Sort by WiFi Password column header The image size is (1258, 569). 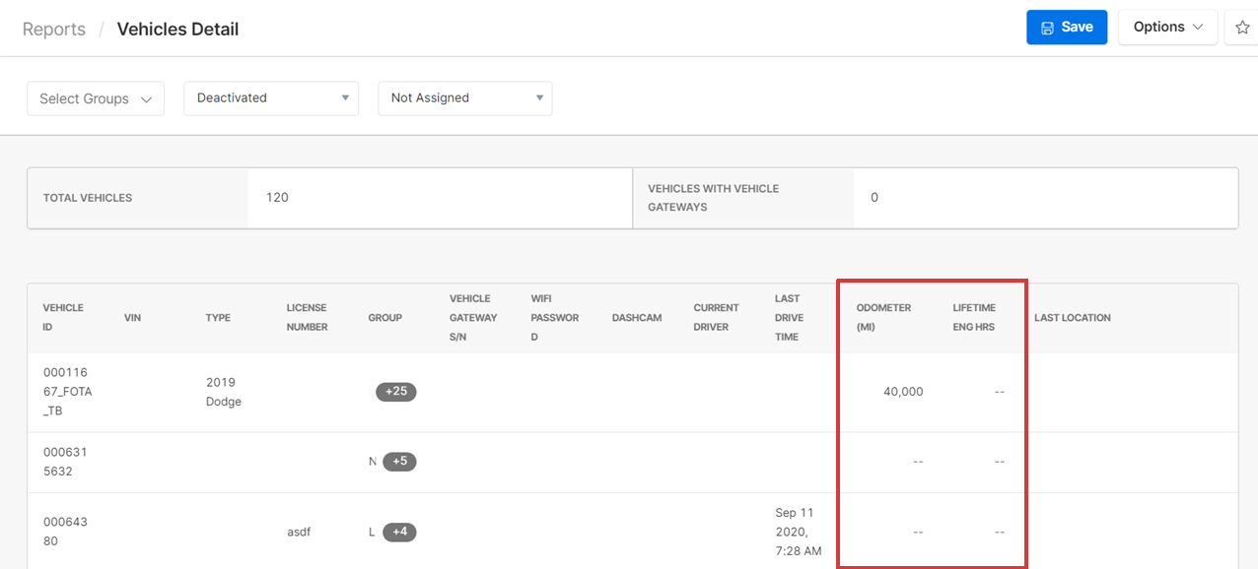click(555, 317)
